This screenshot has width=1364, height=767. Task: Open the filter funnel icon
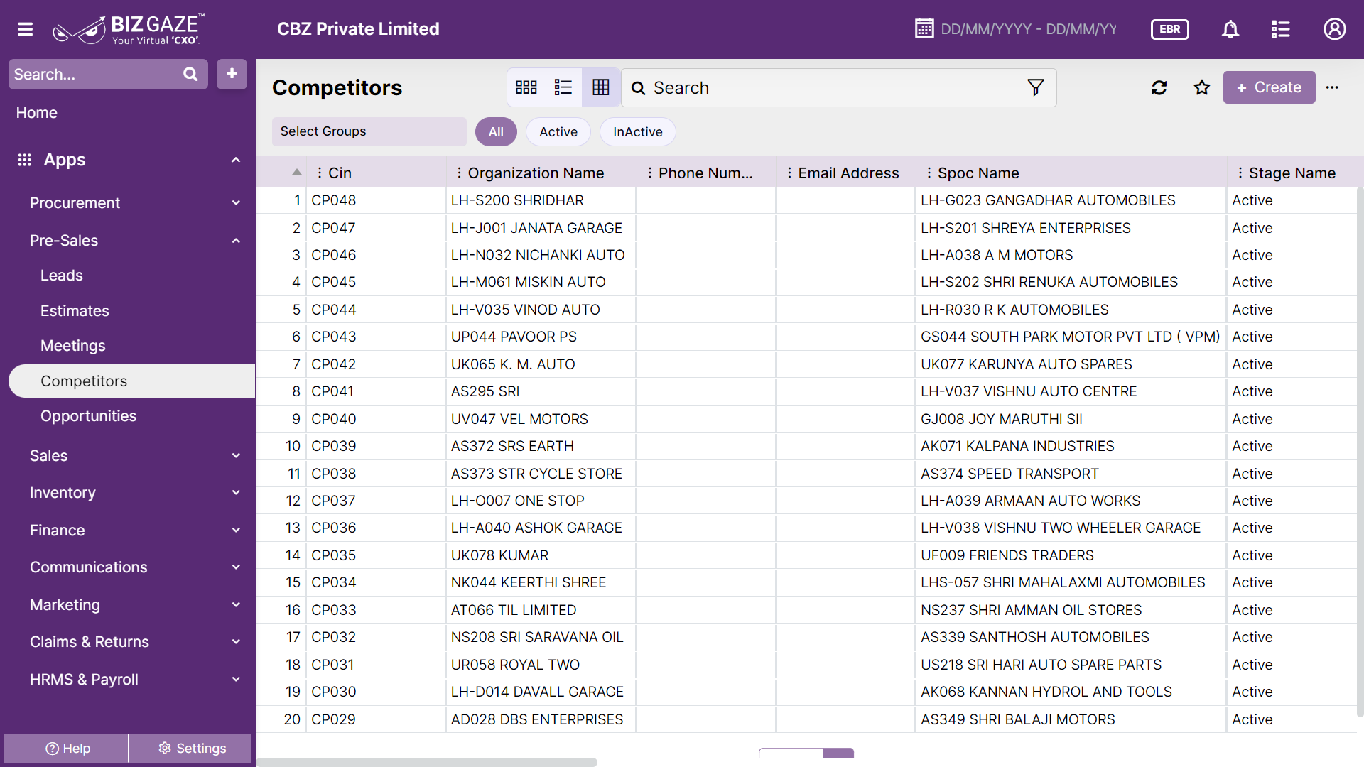click(x=1035, y=87)
